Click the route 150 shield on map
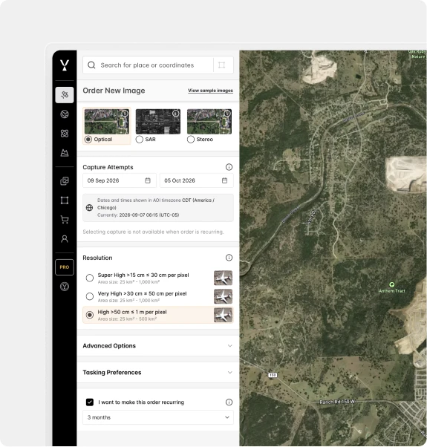This screenshot has height=447, width=427. (x=273, y=375)
